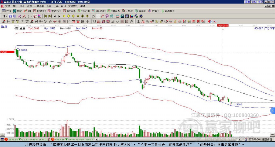The width and height of the screenshot is (275, 147).
Task: Expand the candlestick style dropdown arrow
Action: tap(31, 16)
